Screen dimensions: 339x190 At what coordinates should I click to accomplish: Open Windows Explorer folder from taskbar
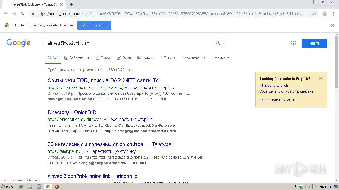[x=30, y=187]
